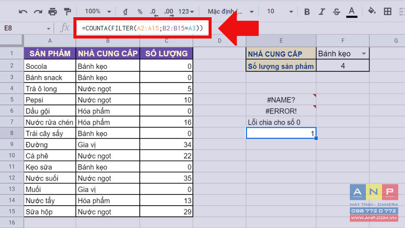This screenshot has height=228, width=405.
Task: Select the Hóa phẩm cell in row 14
Action: pyautogui.click(x=108, y=200)
